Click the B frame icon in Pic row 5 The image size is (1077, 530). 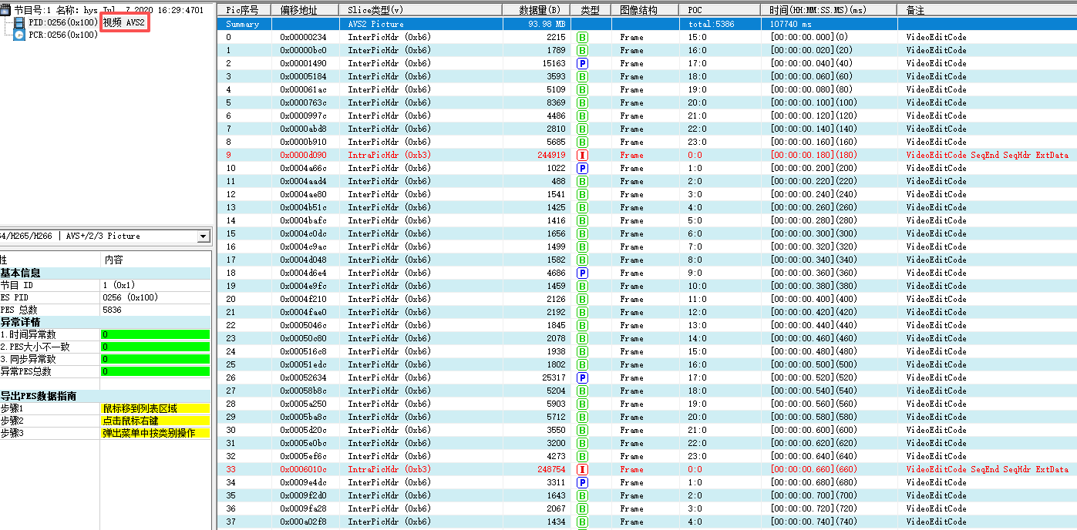point(583,102)
